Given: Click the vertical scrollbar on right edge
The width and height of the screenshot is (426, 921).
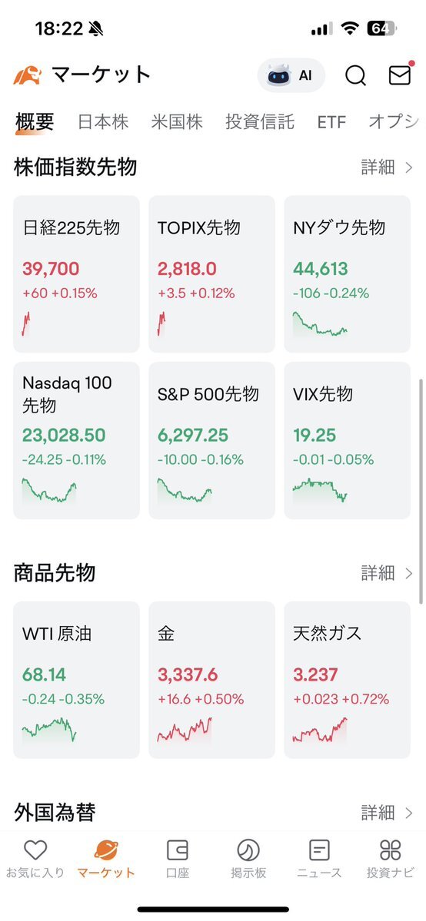Looking at the screenshot, I should point(421,492).
